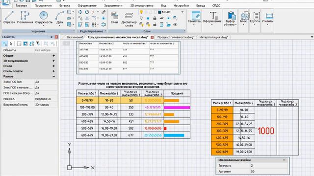Select the blue percent bar in table
Screen dimensions: 314x176
click(174, 135)
